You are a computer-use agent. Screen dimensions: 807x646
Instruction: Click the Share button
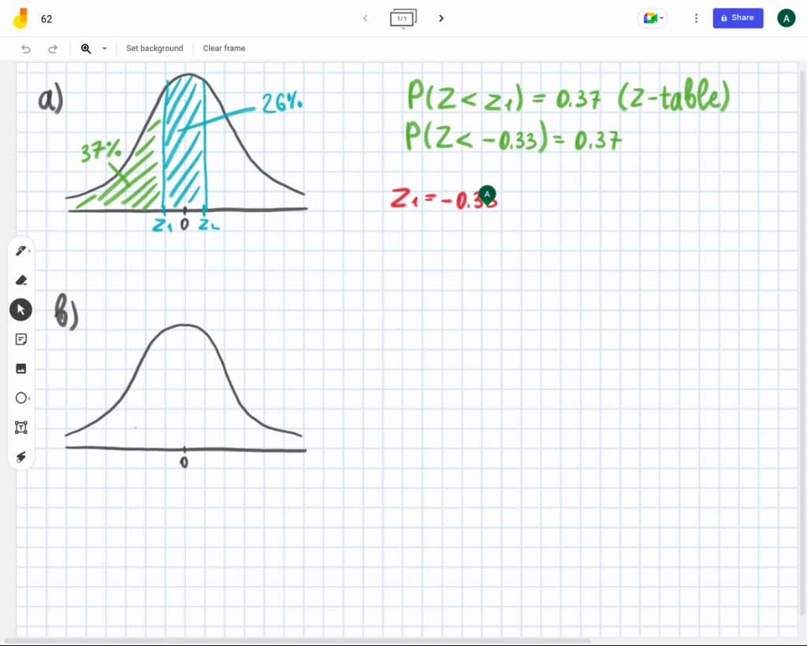pos(737,17)
